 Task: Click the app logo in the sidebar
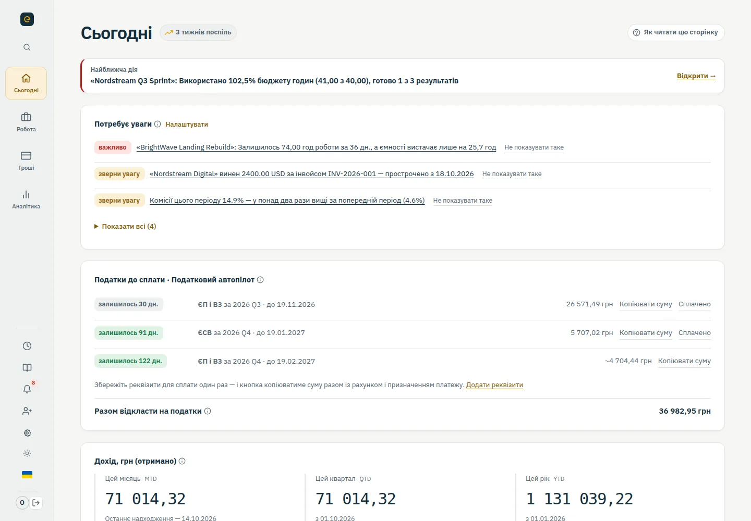27,19
